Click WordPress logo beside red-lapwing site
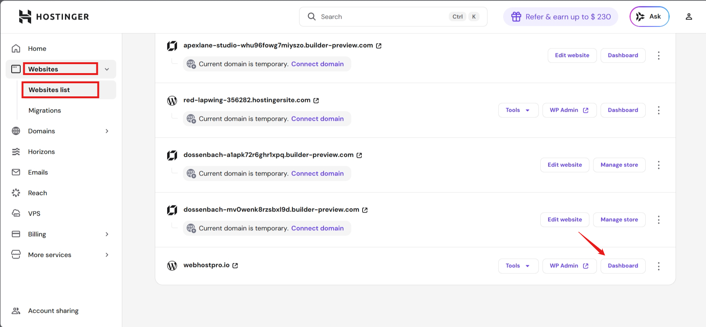 [172, 100]
